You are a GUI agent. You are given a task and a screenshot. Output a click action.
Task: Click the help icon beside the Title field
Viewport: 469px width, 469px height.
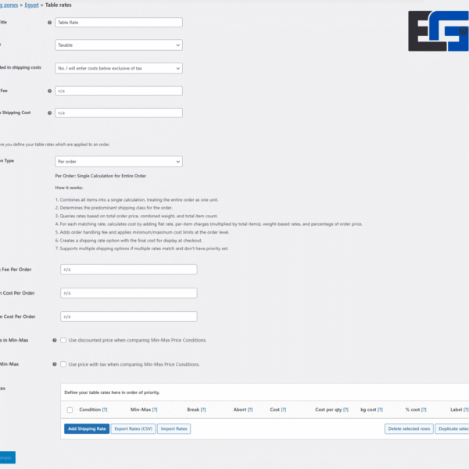coord(50,23)
